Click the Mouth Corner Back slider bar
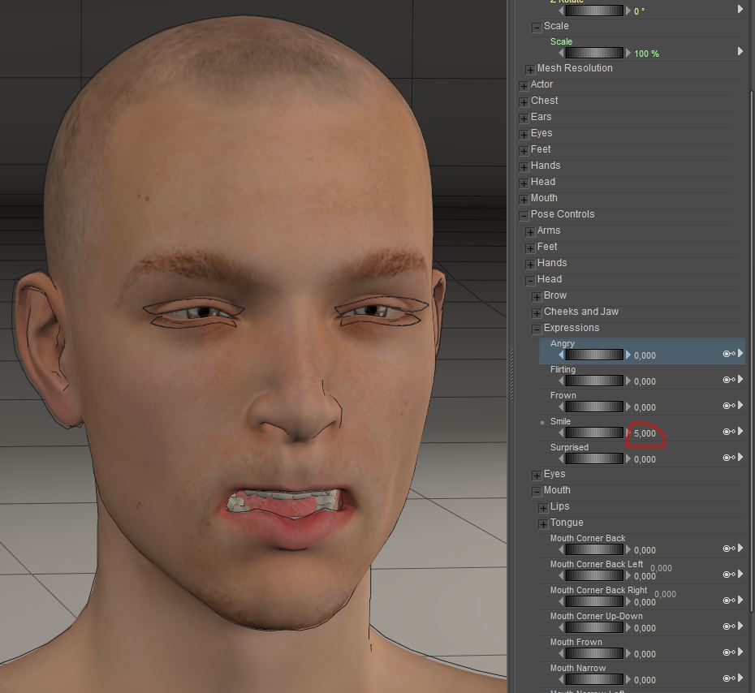The height and width of the screenshot is (693, 755). point(594,550)
